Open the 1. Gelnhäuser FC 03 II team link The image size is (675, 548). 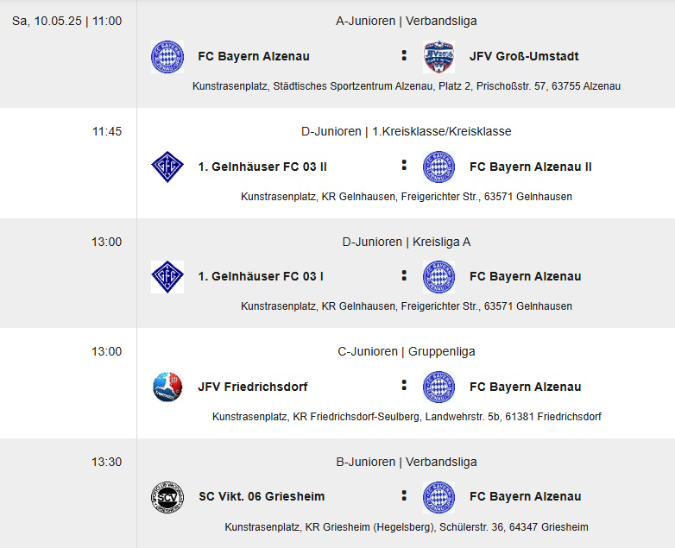point(262,167)
